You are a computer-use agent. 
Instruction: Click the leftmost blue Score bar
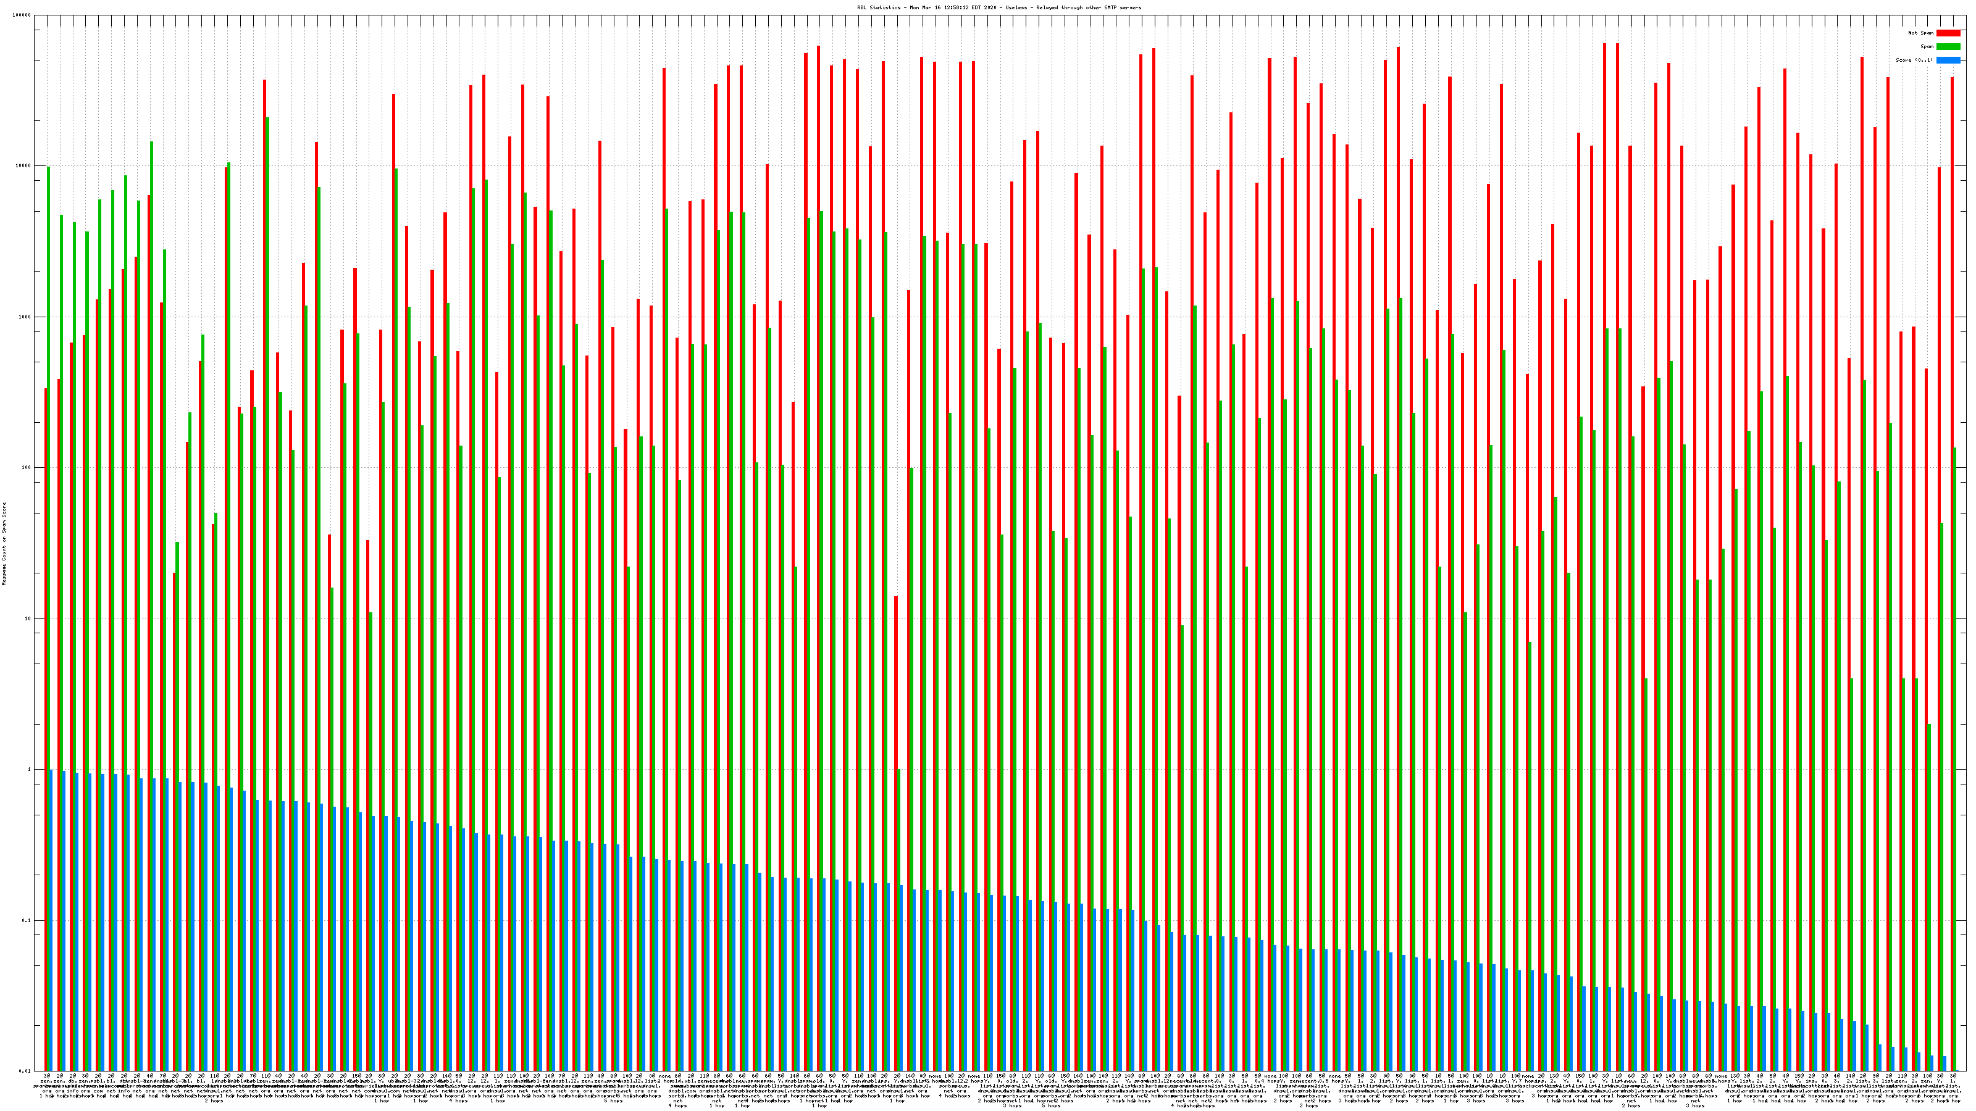(x=51, y=920)
